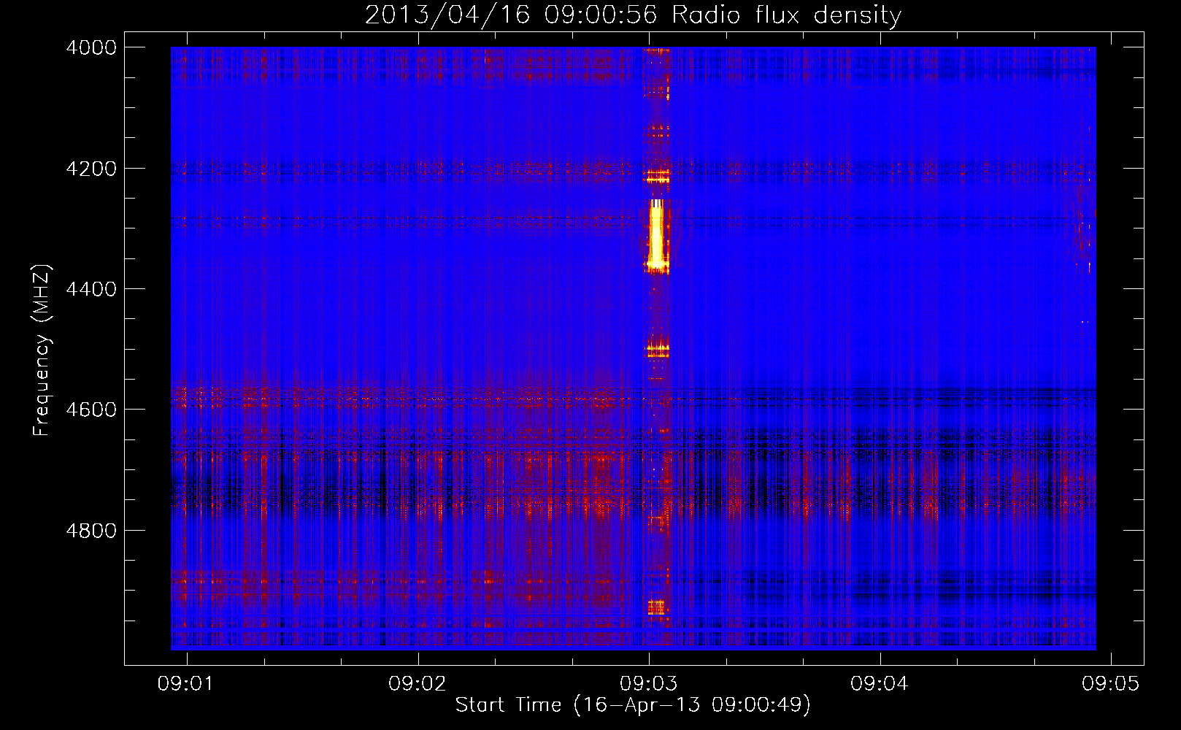The image size is (1181, 730).
Task: Click the 4600 frequency tick label
Action: (x=91, y=410)
